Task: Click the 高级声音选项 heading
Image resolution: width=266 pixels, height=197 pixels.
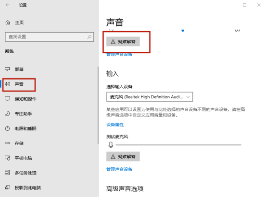Action: 125,189
